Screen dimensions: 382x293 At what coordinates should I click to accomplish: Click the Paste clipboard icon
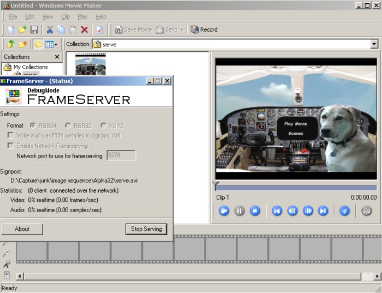click(73, 29)
